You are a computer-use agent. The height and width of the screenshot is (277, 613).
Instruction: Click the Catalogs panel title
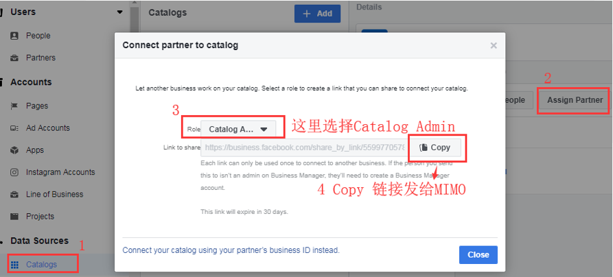coord(167,13)
